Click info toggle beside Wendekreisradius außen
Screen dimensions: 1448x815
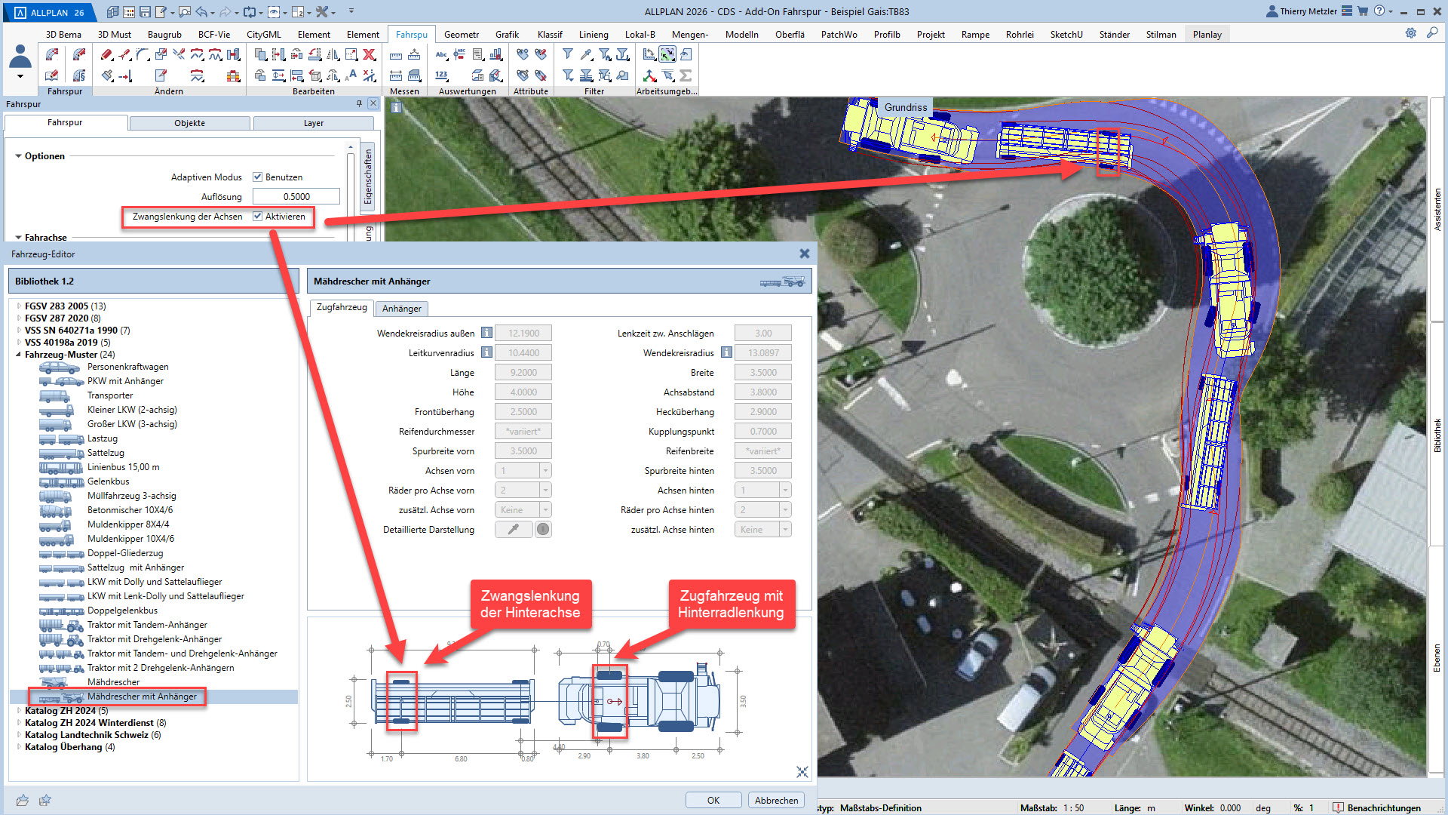point(487,333)
